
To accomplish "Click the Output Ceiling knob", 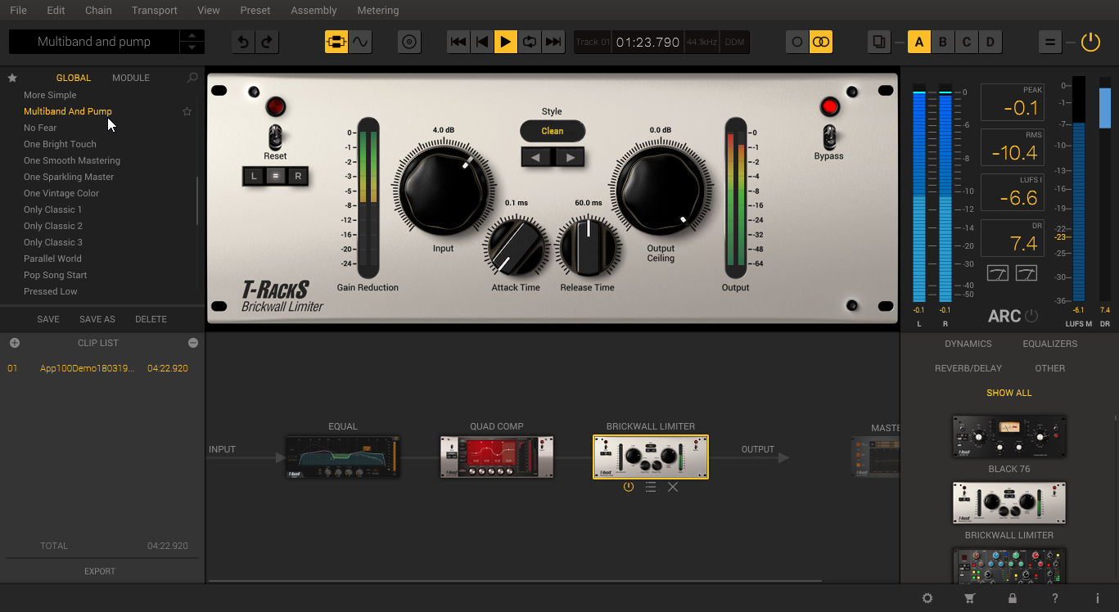I will pos(661,191).
